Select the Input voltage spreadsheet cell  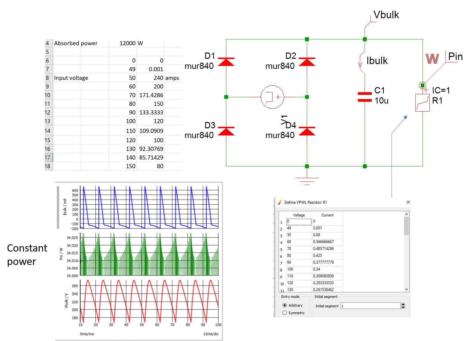pos(81,78)
